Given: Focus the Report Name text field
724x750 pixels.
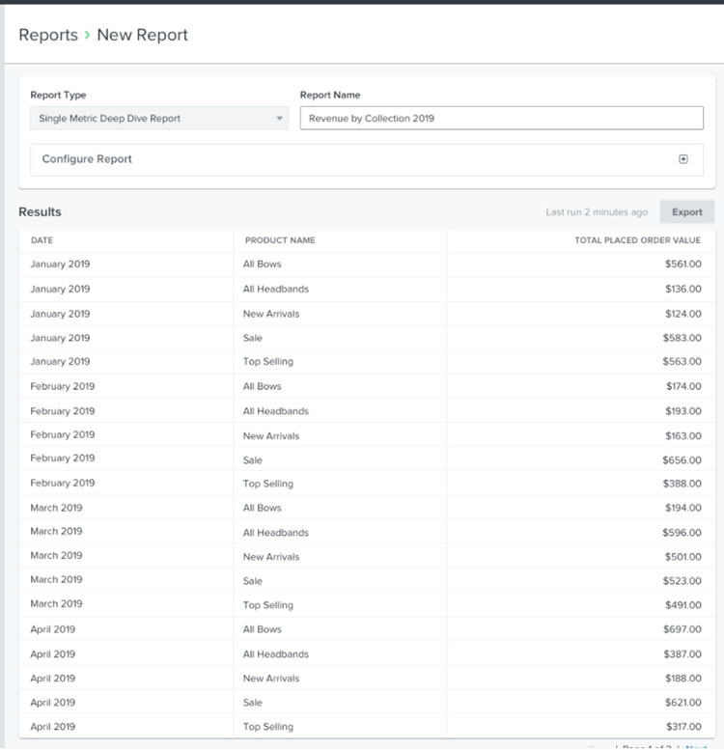Looking at the screenshot, I should coord(501,119).
